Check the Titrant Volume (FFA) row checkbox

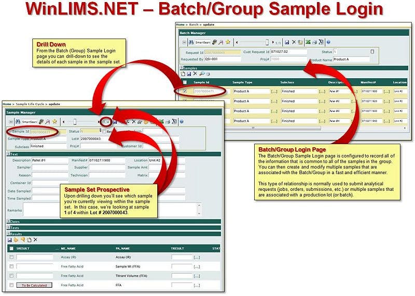pyautogui.click(x=11, y=276)
